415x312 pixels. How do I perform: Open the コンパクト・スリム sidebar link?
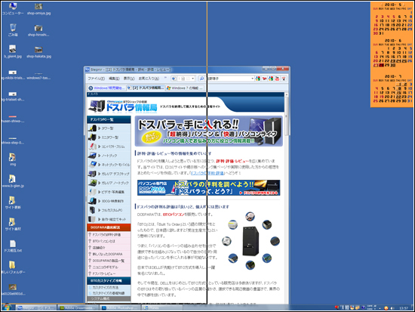pos(113,147)
